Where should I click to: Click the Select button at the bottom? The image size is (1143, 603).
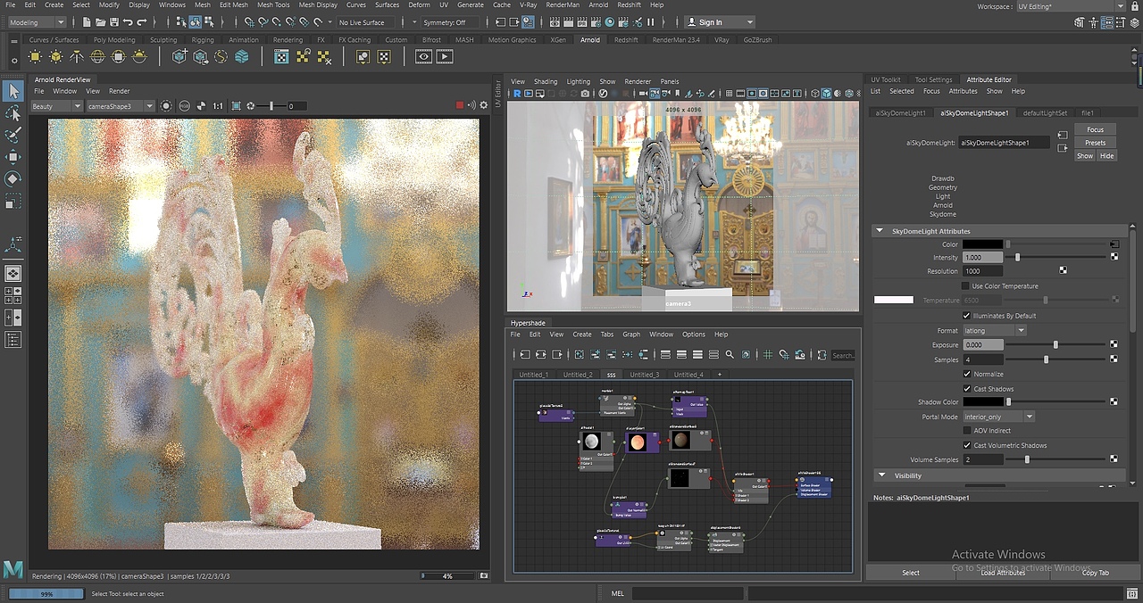click(911, 573)
